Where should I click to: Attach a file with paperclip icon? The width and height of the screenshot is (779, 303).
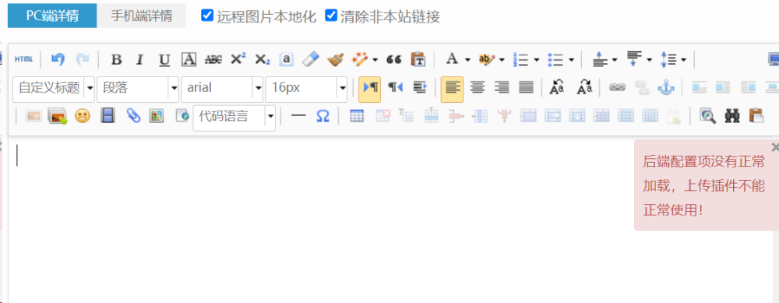tap(133, 116)
